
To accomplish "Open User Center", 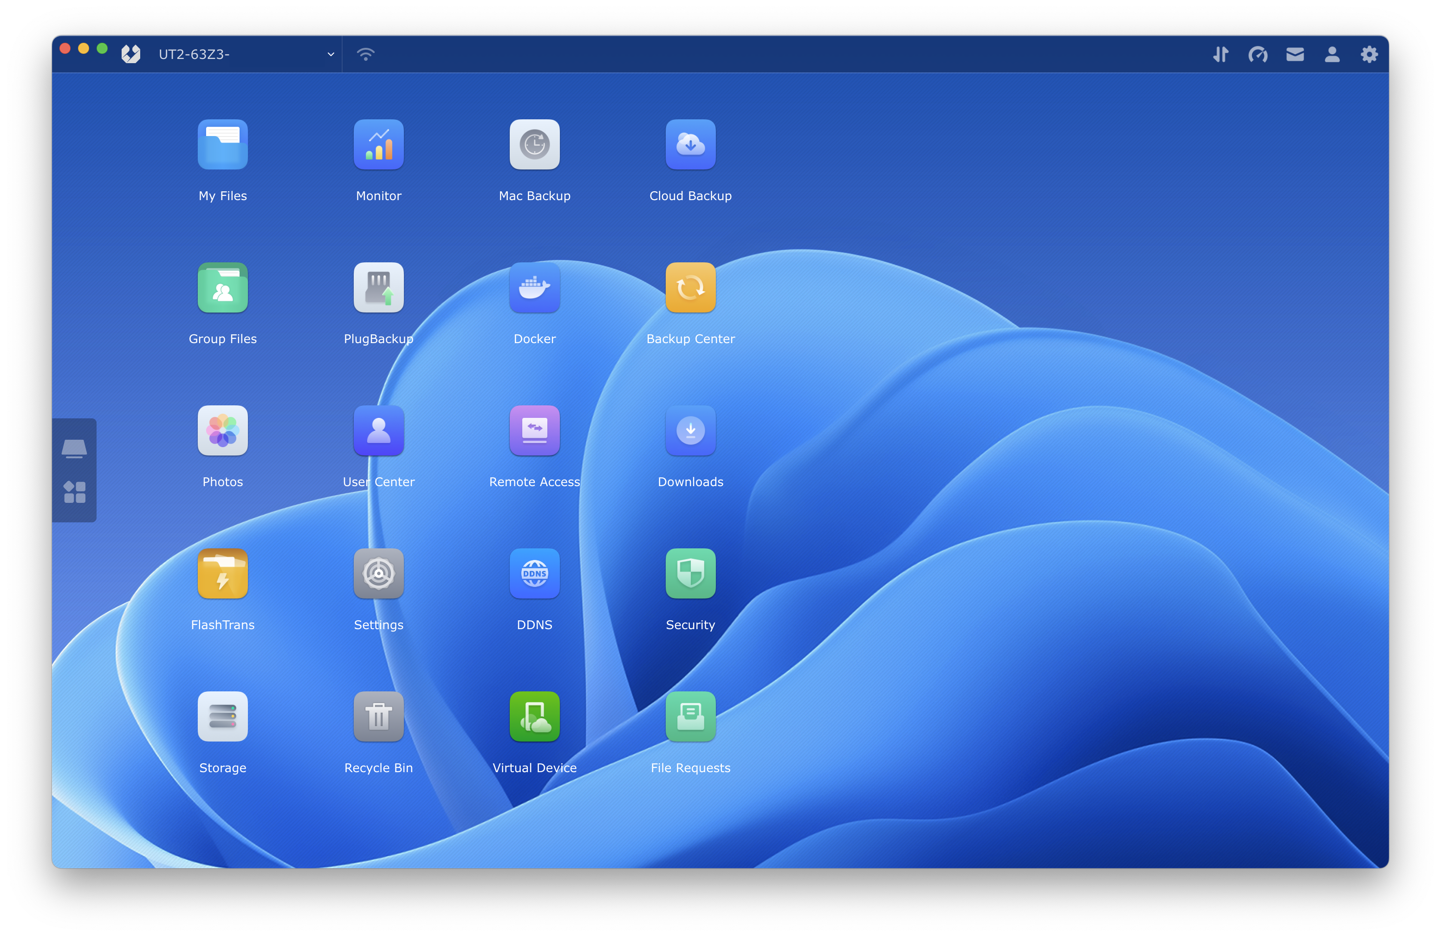I will click(378, 430).
